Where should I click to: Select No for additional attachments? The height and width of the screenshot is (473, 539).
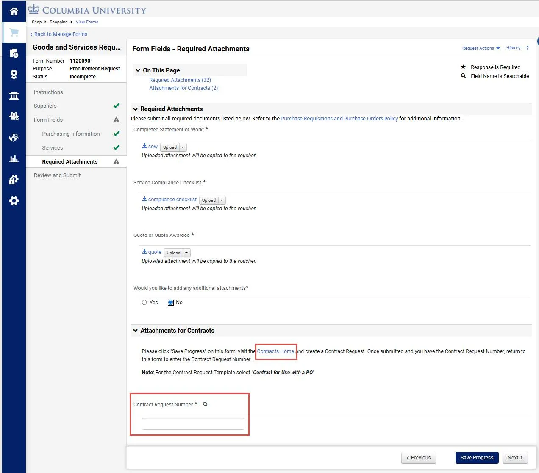pyautogui.click(x=171, y=303)
